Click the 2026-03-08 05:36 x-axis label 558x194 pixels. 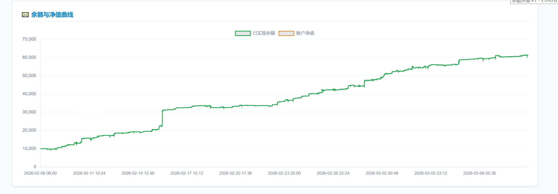coord(479,173)
